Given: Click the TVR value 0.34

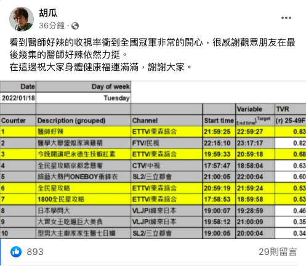Looking at the screenshot, I should [291, 233].
